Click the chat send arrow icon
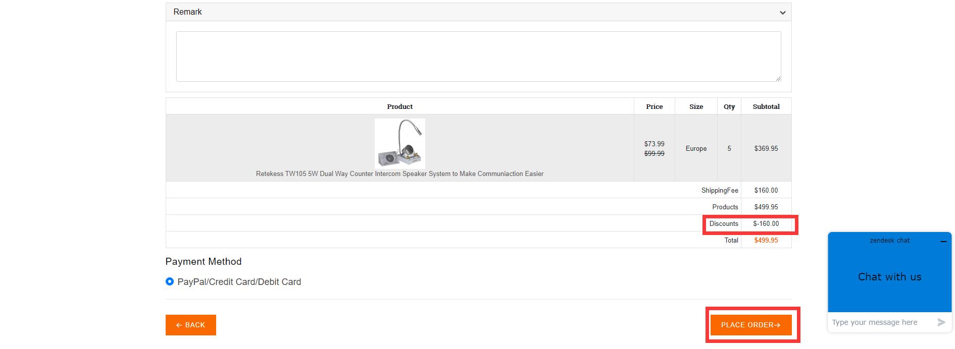The height and width of the screenshot is (349, 955). (941, 322)
